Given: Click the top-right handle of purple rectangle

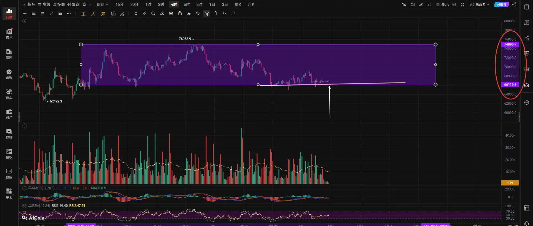Looking at the screenshot, I should pyautogui.click(x=436, y=44).
